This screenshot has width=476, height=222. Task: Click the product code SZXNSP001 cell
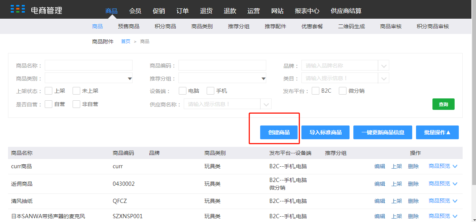128,216
